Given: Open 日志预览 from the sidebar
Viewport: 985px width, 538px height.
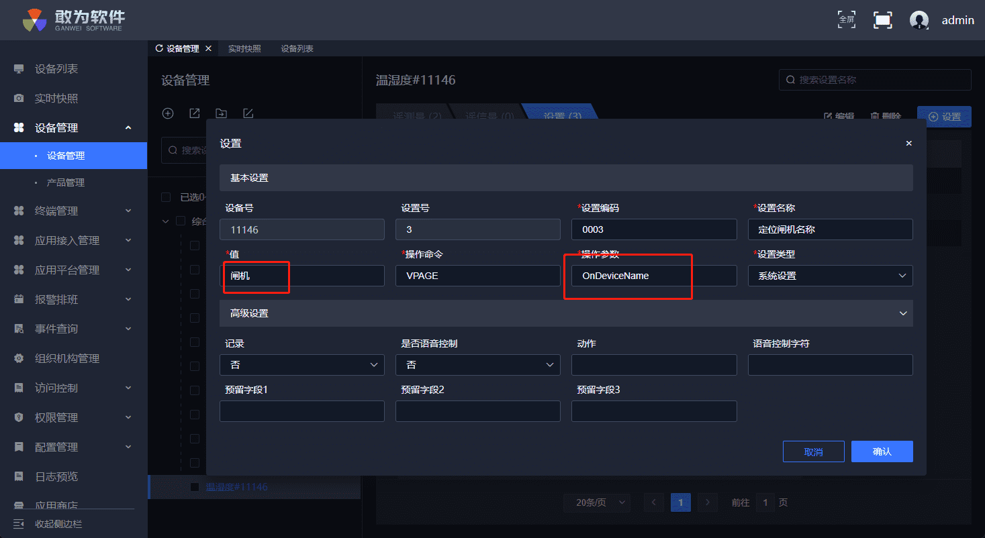Looking at the screenshot, I should pos(56,477).
